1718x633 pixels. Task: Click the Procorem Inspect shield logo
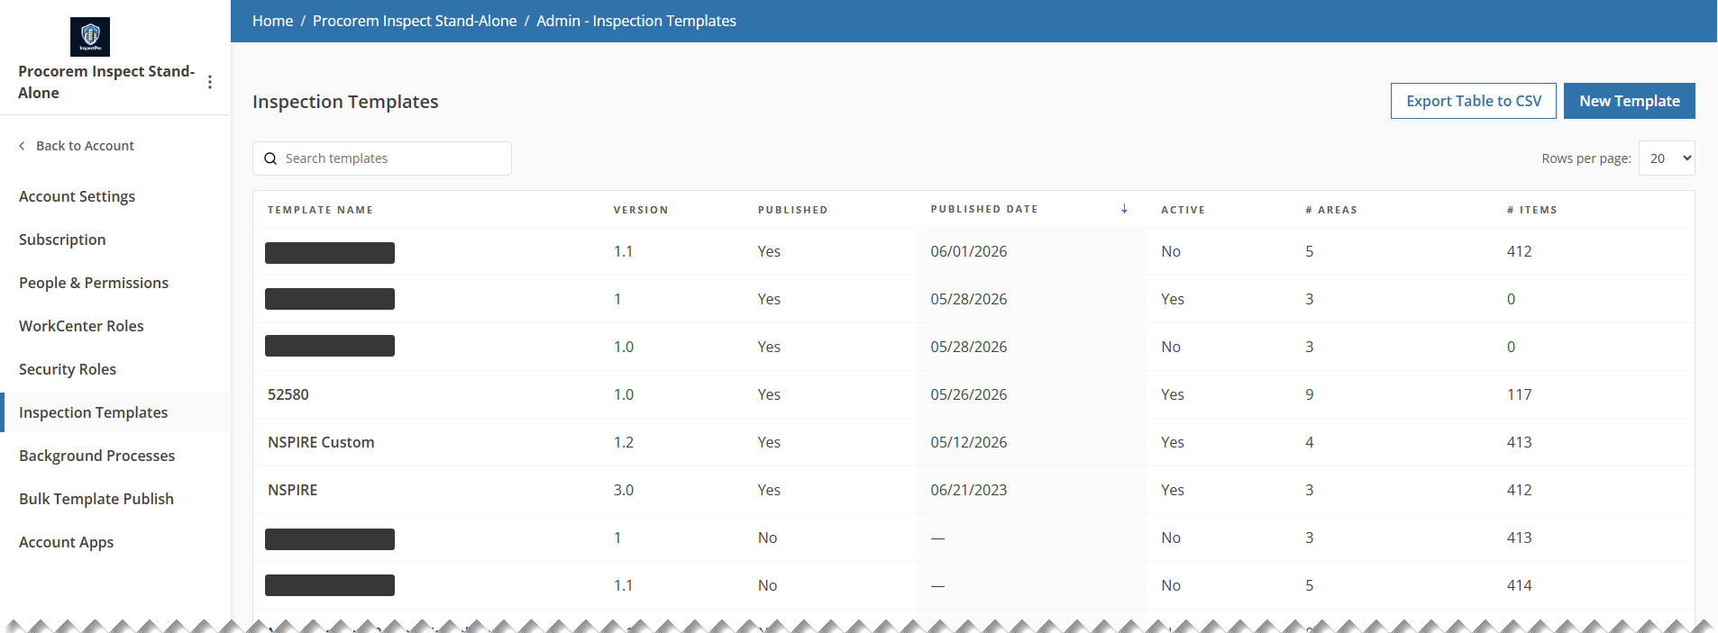(x=90, y=37)
